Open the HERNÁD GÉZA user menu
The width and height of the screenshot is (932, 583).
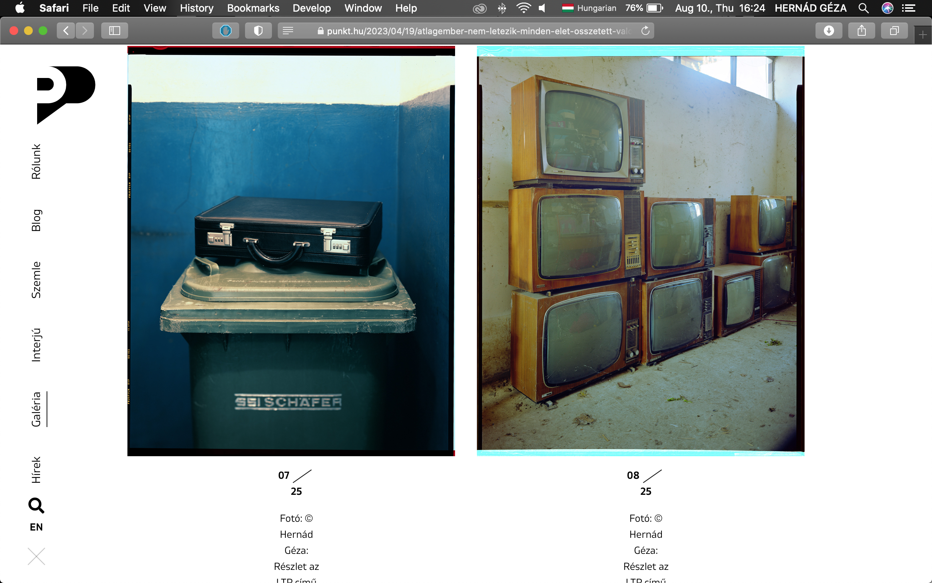point(810,8)
